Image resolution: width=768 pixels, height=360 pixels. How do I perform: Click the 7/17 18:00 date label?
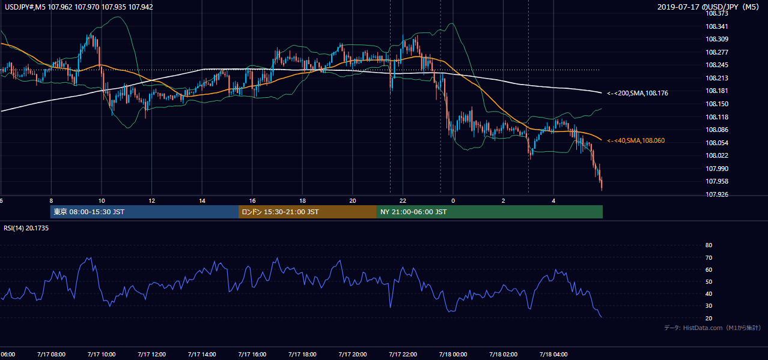[302, 355]
